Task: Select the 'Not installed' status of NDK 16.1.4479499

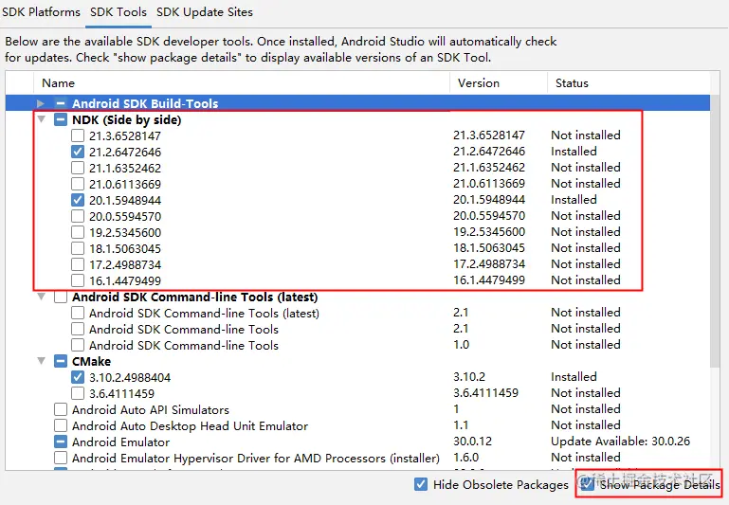Action: (x=586, y=280)
